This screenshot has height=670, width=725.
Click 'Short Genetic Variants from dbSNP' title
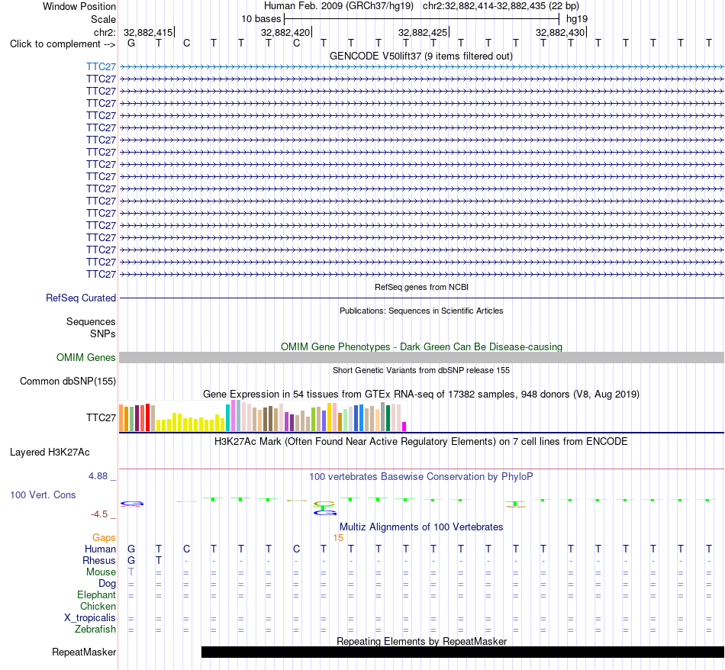[x=421, y=370]
